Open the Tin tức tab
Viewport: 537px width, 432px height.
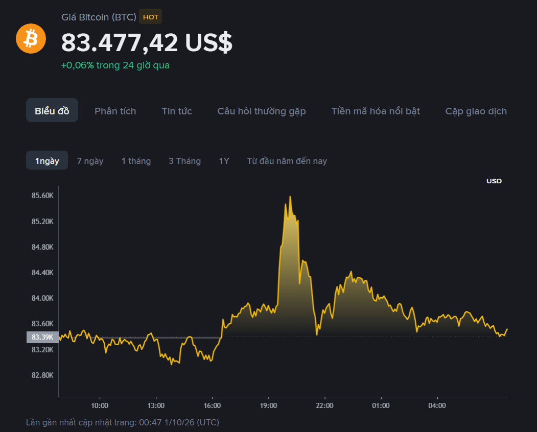[177, 111]
